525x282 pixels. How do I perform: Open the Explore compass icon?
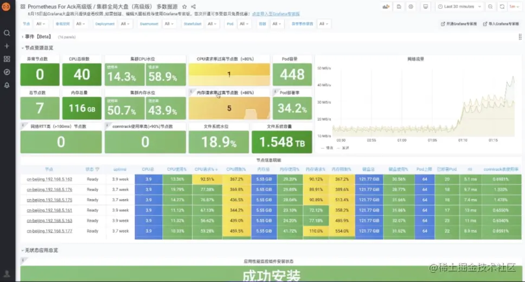(7, 72)
